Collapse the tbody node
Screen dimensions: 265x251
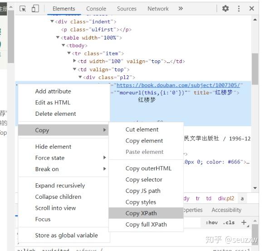point(64,45)
